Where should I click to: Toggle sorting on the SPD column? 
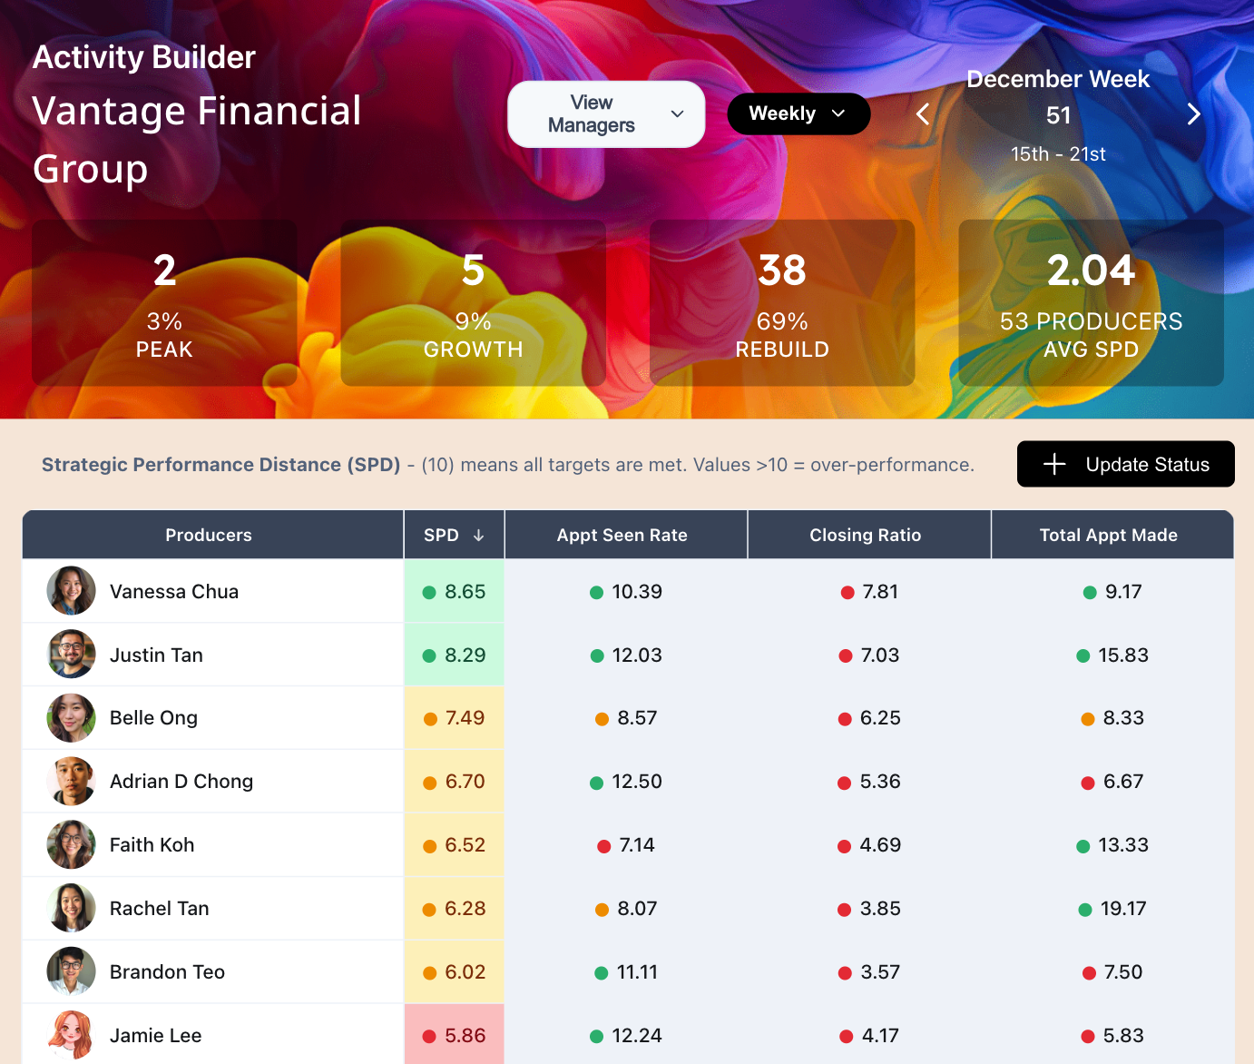tap(454, 535)
